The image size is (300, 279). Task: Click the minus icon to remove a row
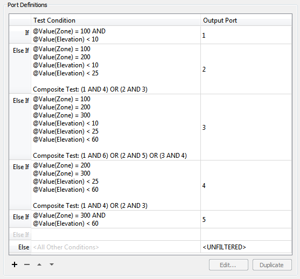27,264
